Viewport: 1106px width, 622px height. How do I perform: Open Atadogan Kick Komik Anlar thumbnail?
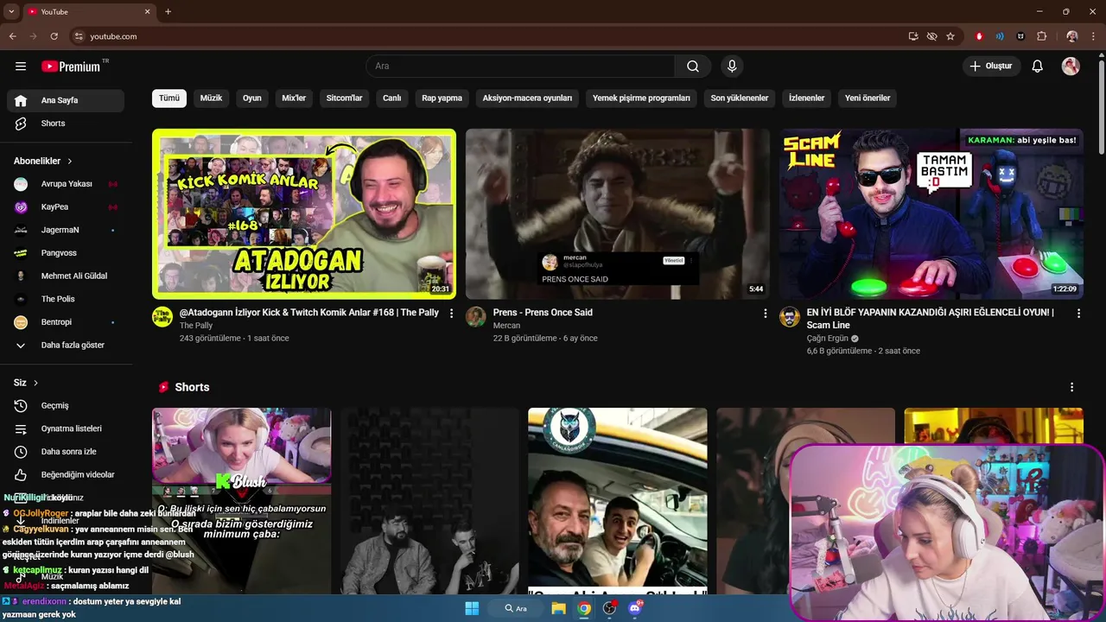point(304,214)
